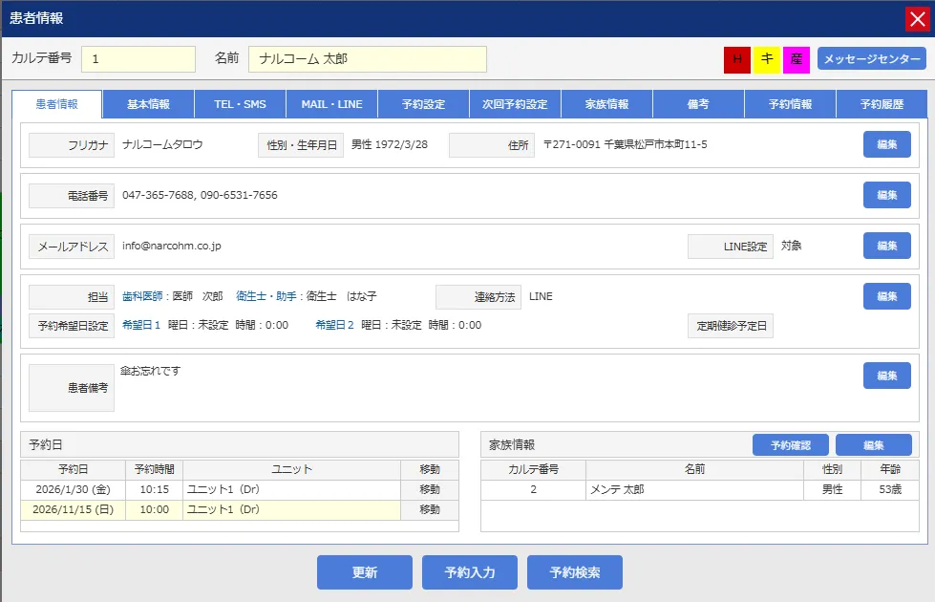Click the 定期健診予定日 button
Image resolution: width=935 pixels, height=602 pixels.
(731, 326)
